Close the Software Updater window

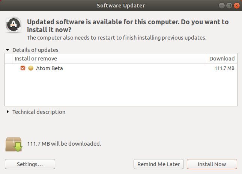click(237, 6)
